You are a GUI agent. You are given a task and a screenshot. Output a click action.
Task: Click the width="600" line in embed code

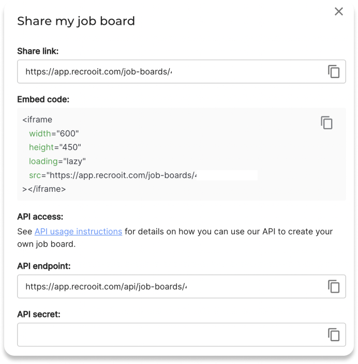[54, 133]
